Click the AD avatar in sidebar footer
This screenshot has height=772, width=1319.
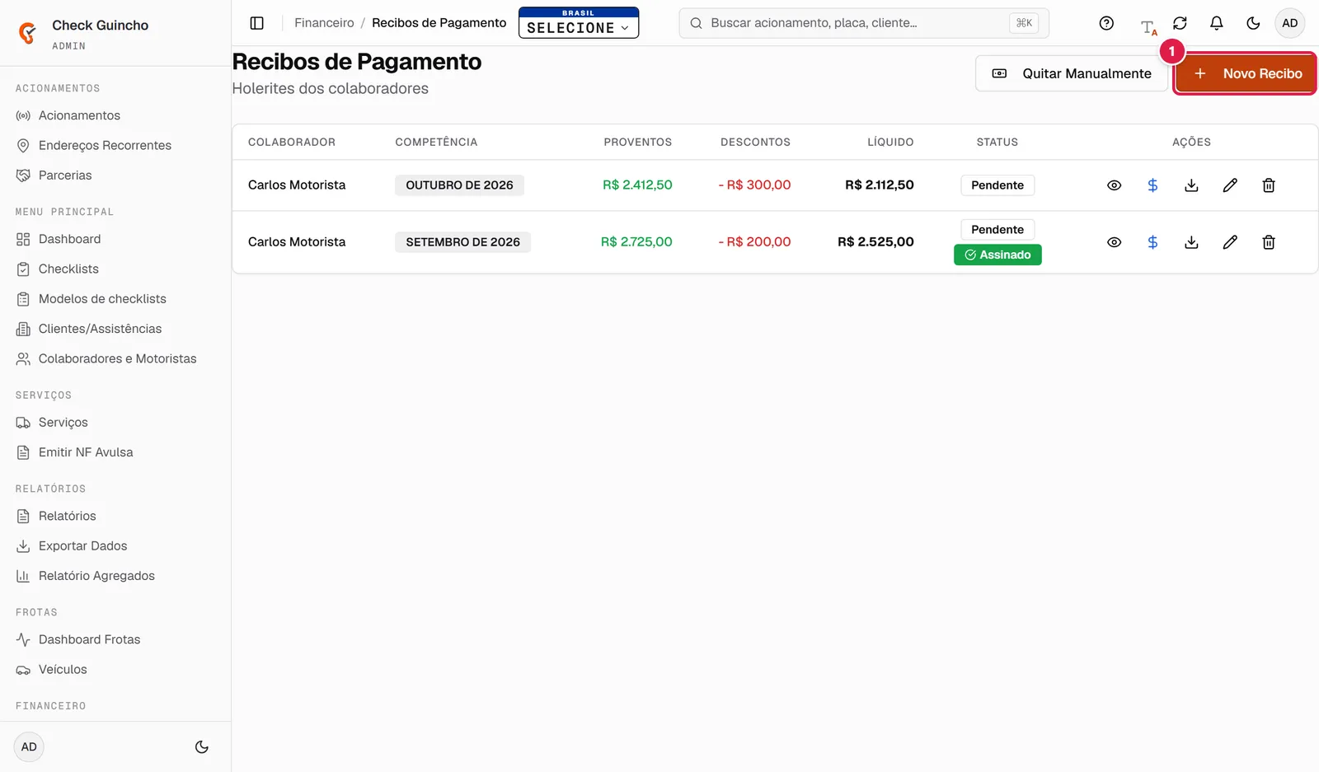pos(29,747)
